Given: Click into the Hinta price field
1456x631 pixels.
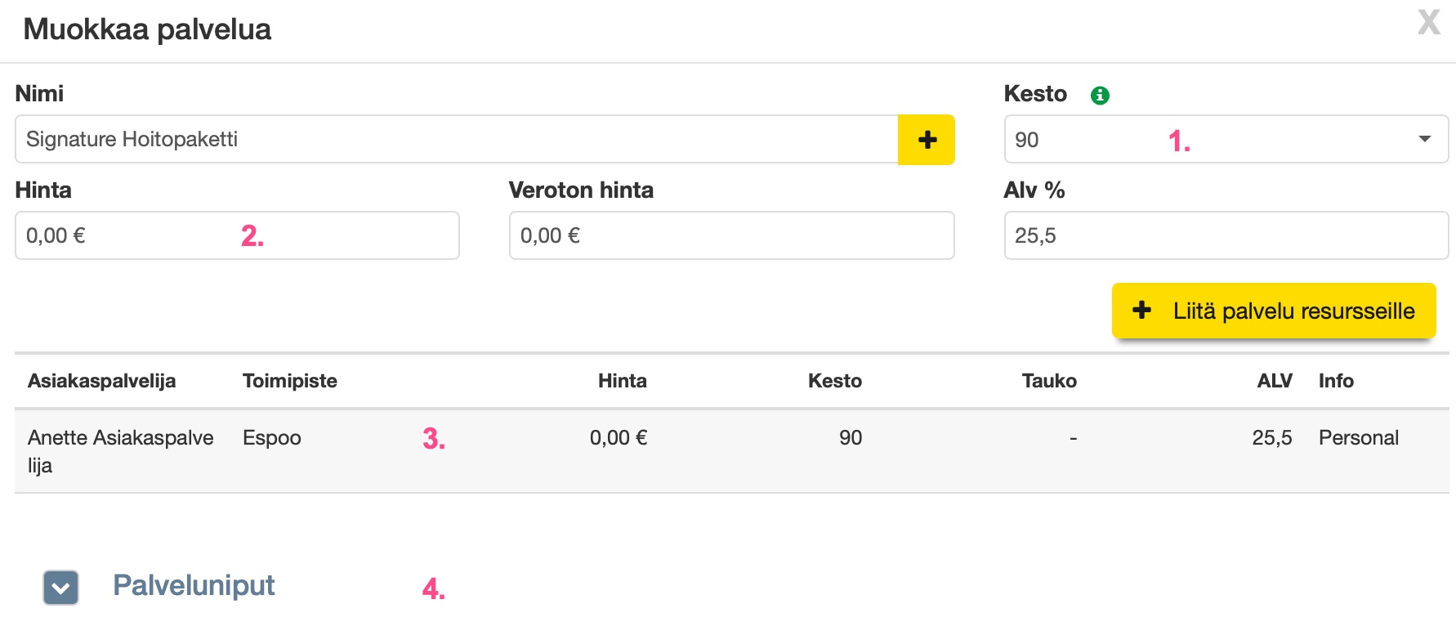Looking at the screenshot, I should click(237, 236).
